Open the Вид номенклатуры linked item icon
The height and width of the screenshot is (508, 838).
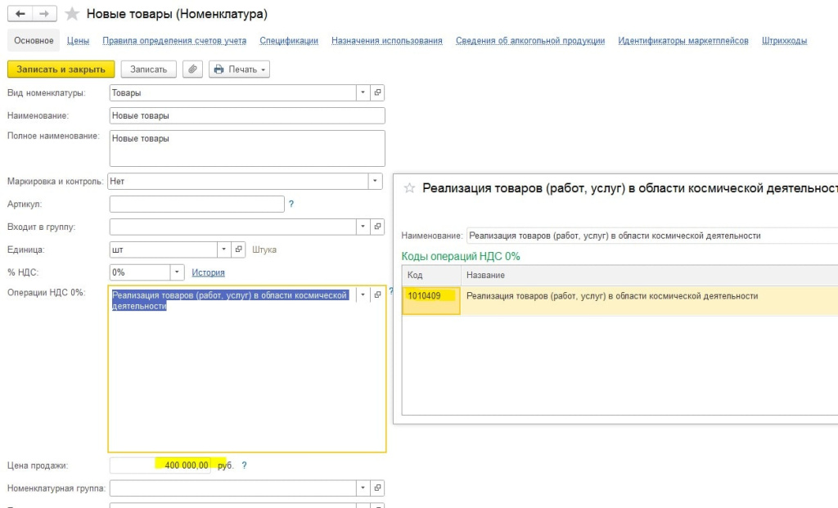pyautogui.click(x=377, y=93)
